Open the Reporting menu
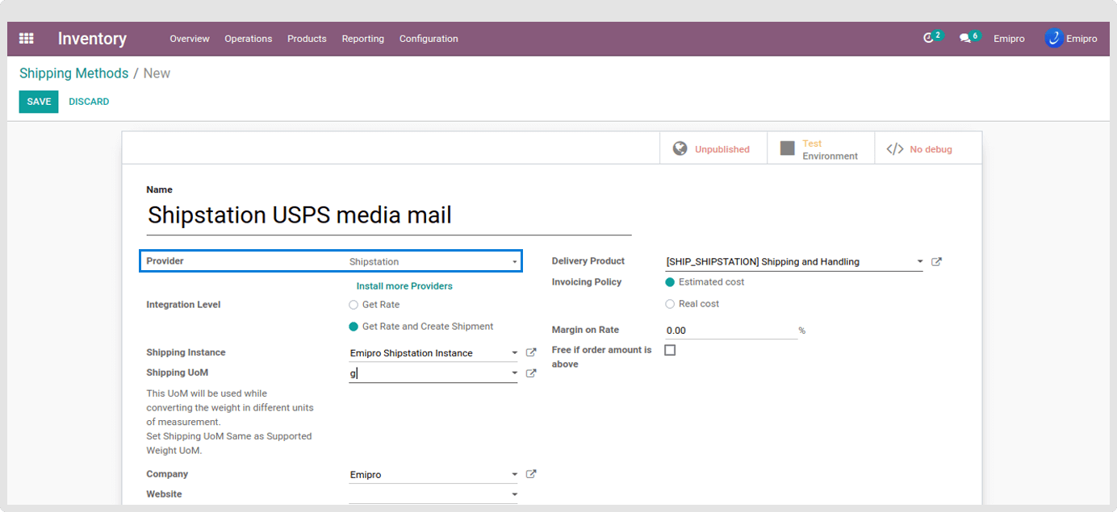Viewport: 1117px width, 512px height. [x=363, y=39]
